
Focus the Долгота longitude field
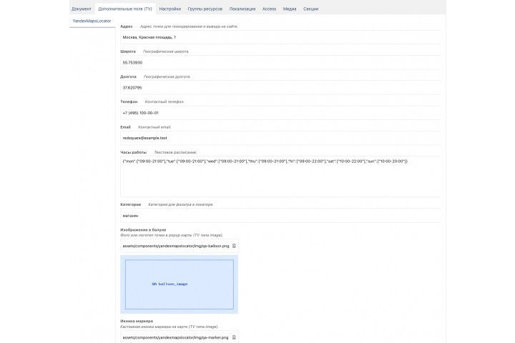coord(280,88)
